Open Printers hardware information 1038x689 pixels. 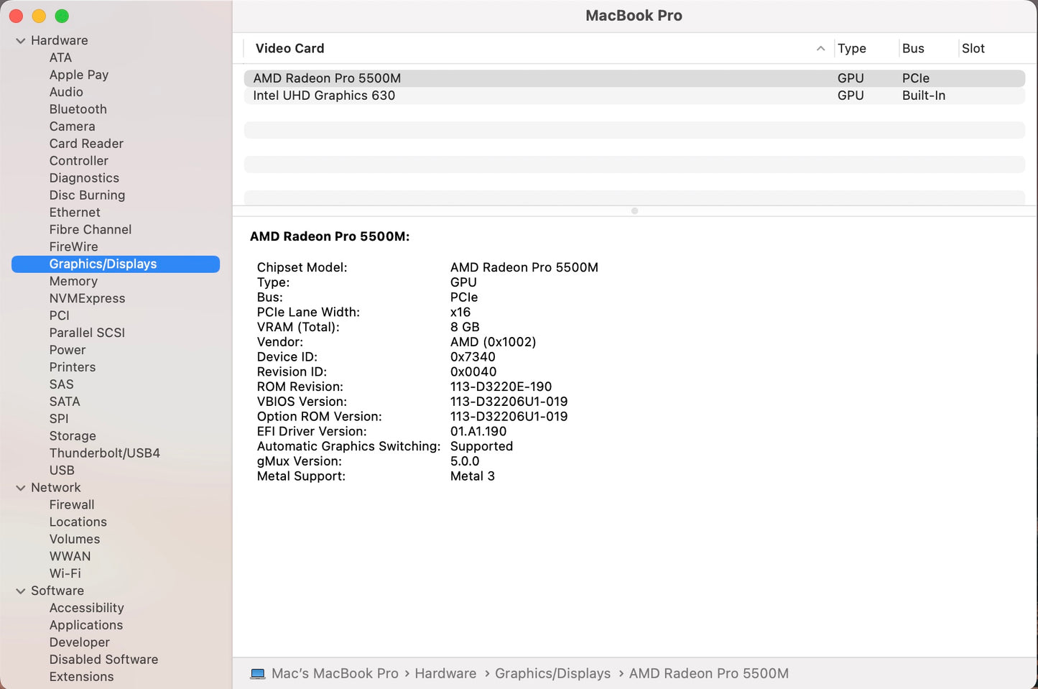tap(72, 367)
